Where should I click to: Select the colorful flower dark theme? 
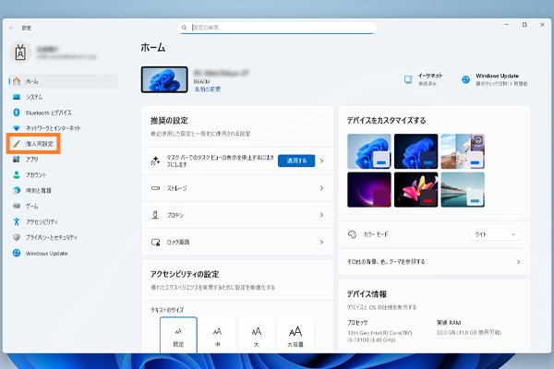(x=415, y=190)
